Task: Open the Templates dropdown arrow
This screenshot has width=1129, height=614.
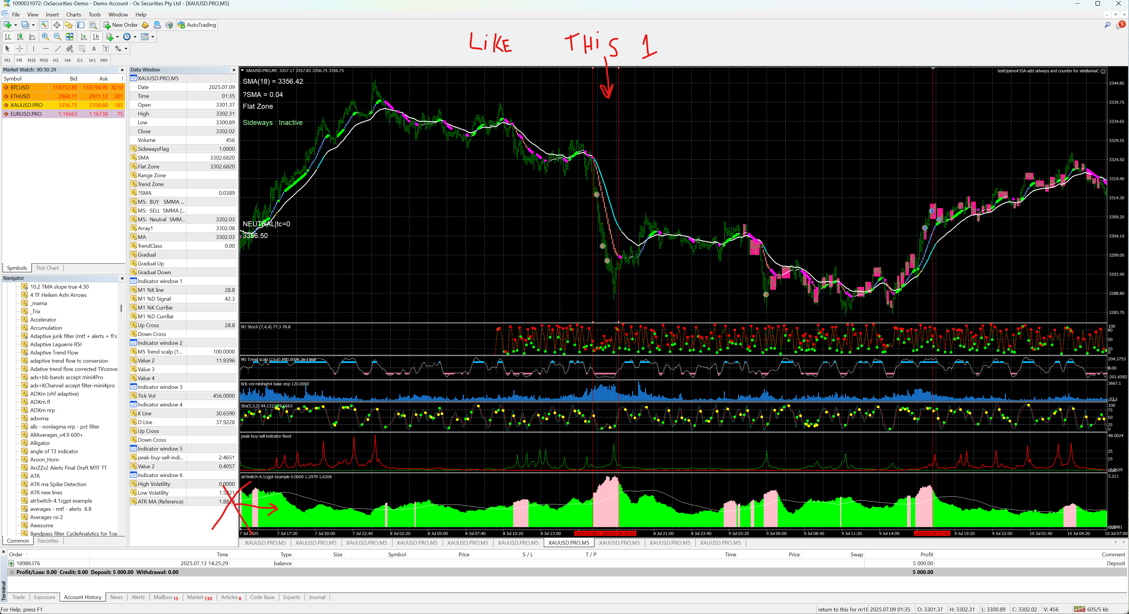Action: pos(153,37)
